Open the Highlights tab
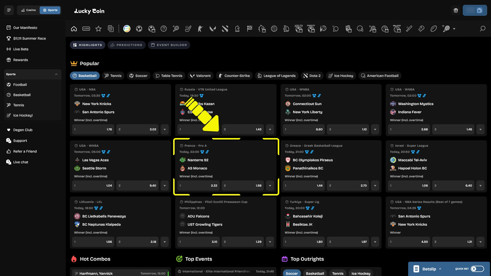 [x=87, y=45]
